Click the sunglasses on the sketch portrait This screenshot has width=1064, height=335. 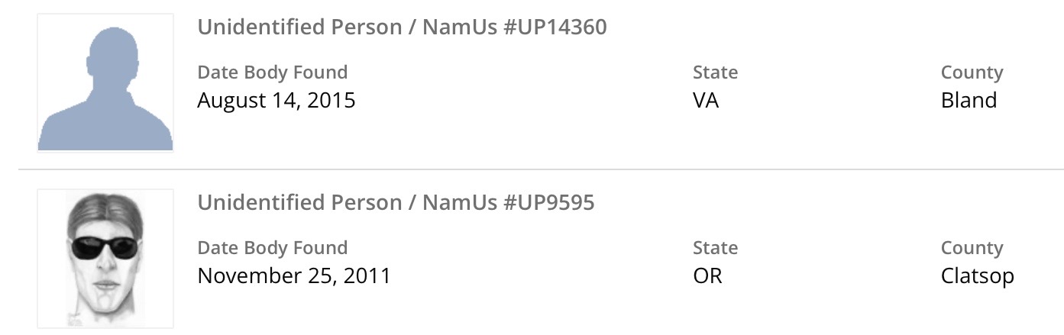(x=105, y=247)
